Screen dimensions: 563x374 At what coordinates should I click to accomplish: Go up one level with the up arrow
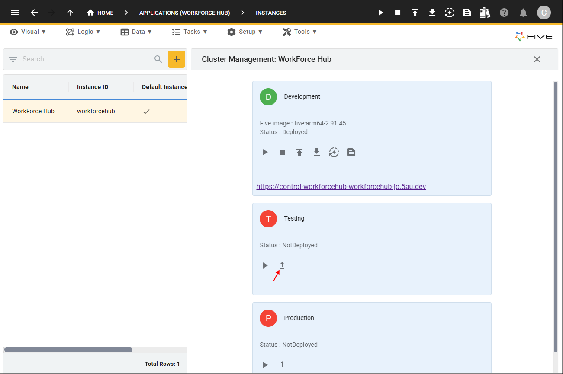click(70, 13)
